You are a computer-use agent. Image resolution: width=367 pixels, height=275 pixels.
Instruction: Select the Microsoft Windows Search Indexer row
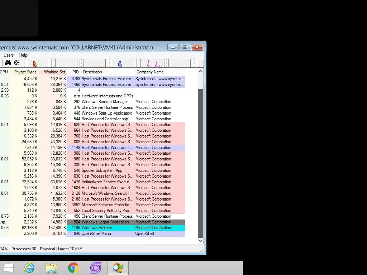click(92, 193)
